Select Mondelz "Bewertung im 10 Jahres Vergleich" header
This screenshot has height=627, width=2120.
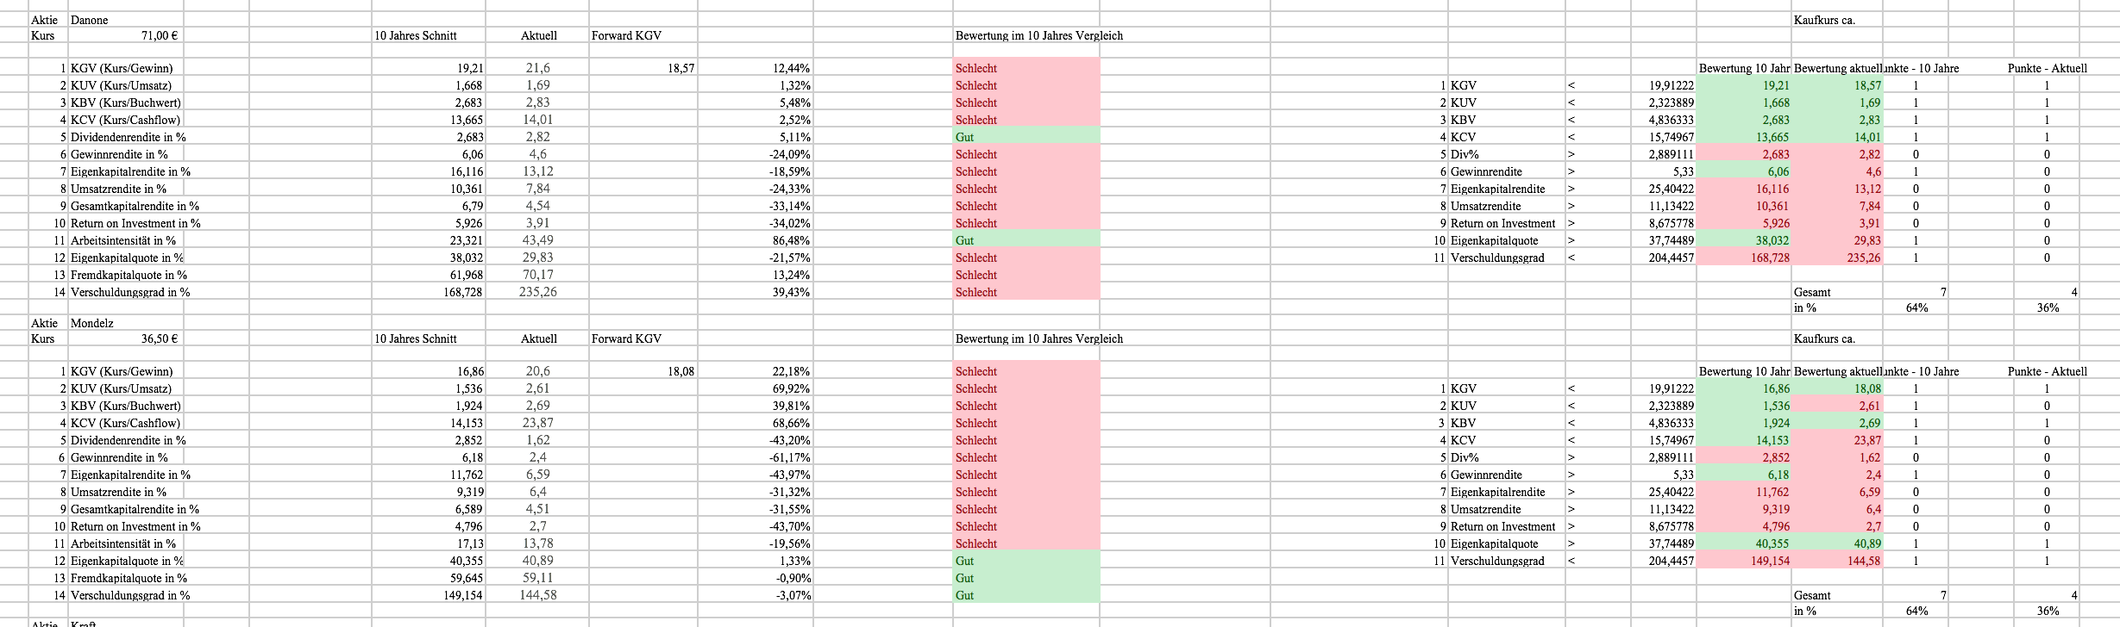click(1038, 338)
